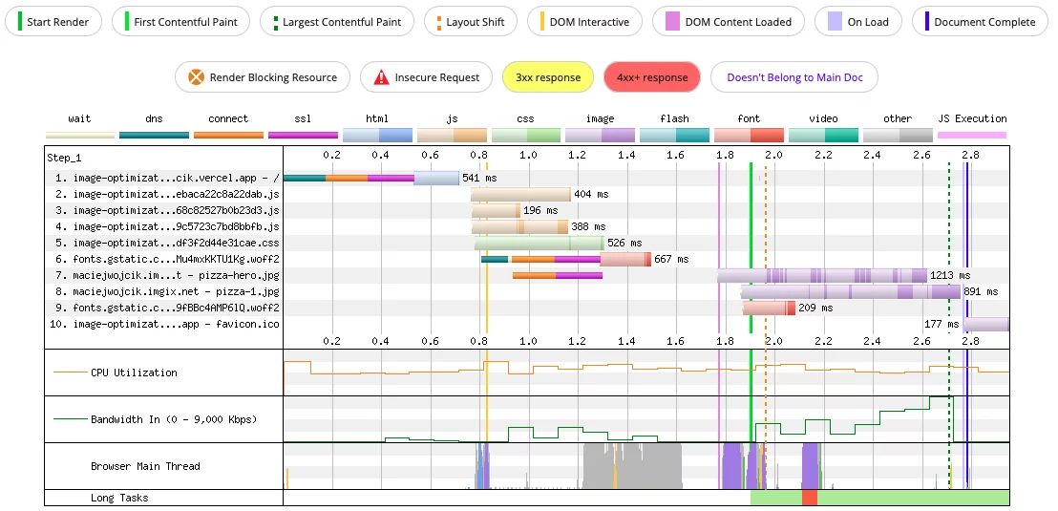
Task: Open the Doesn't Belong to Main Doc label
Action: pyautogui.click(x=794, y=77)
